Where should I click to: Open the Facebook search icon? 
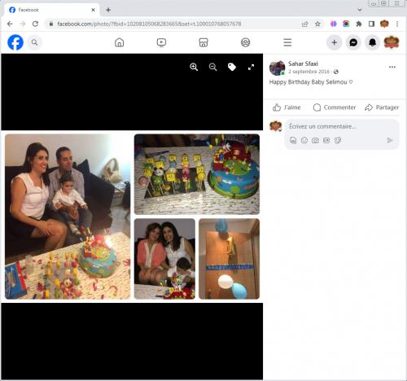34,42
